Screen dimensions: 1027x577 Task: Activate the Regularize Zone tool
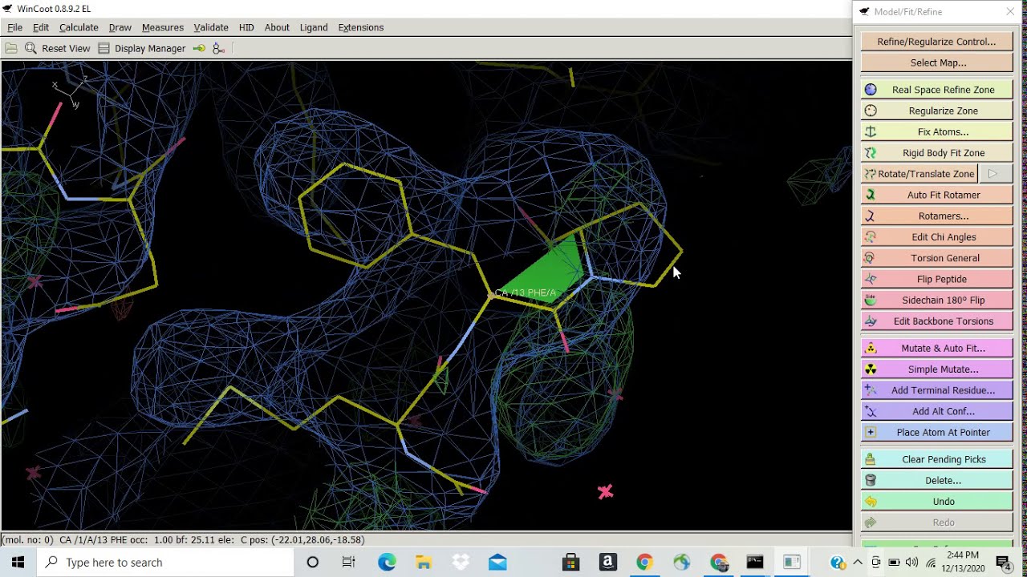coord(936,111)
